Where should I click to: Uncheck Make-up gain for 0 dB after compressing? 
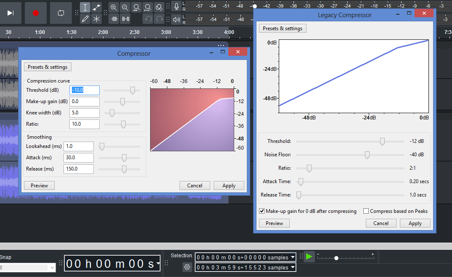[262, 211]
